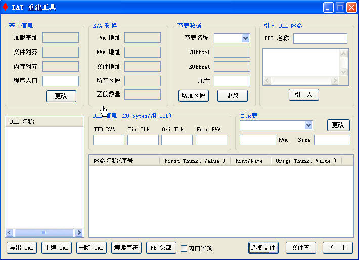Click the First Thunk column header
This screenshot has height=260, width=359.
click(195, 161)
